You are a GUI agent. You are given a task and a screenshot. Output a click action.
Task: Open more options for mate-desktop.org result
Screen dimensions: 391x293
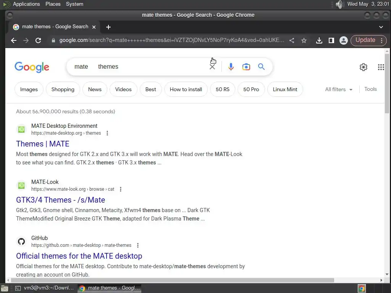click(107, 133)
